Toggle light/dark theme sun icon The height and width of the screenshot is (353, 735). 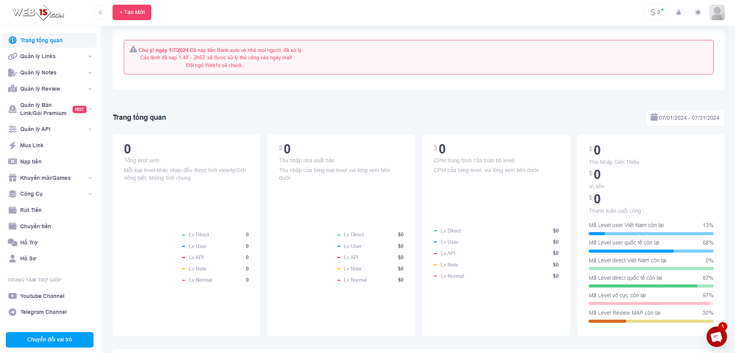[x=698, y=12]
